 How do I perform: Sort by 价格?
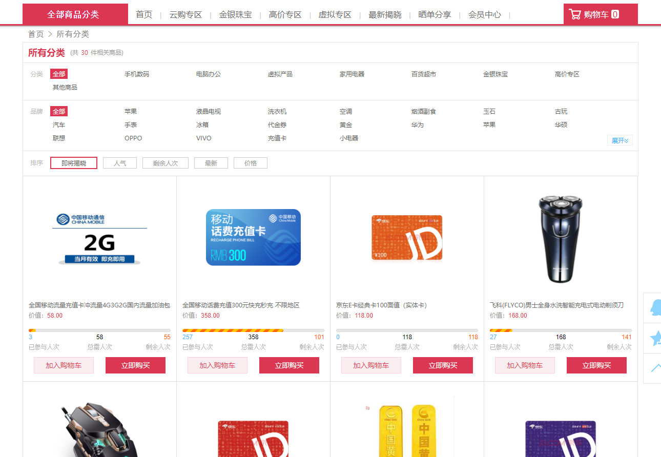[x=251, y=163]
